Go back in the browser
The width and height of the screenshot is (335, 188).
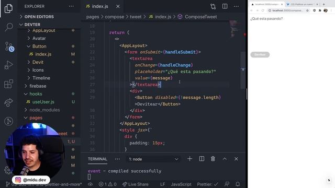click(251, 10)
